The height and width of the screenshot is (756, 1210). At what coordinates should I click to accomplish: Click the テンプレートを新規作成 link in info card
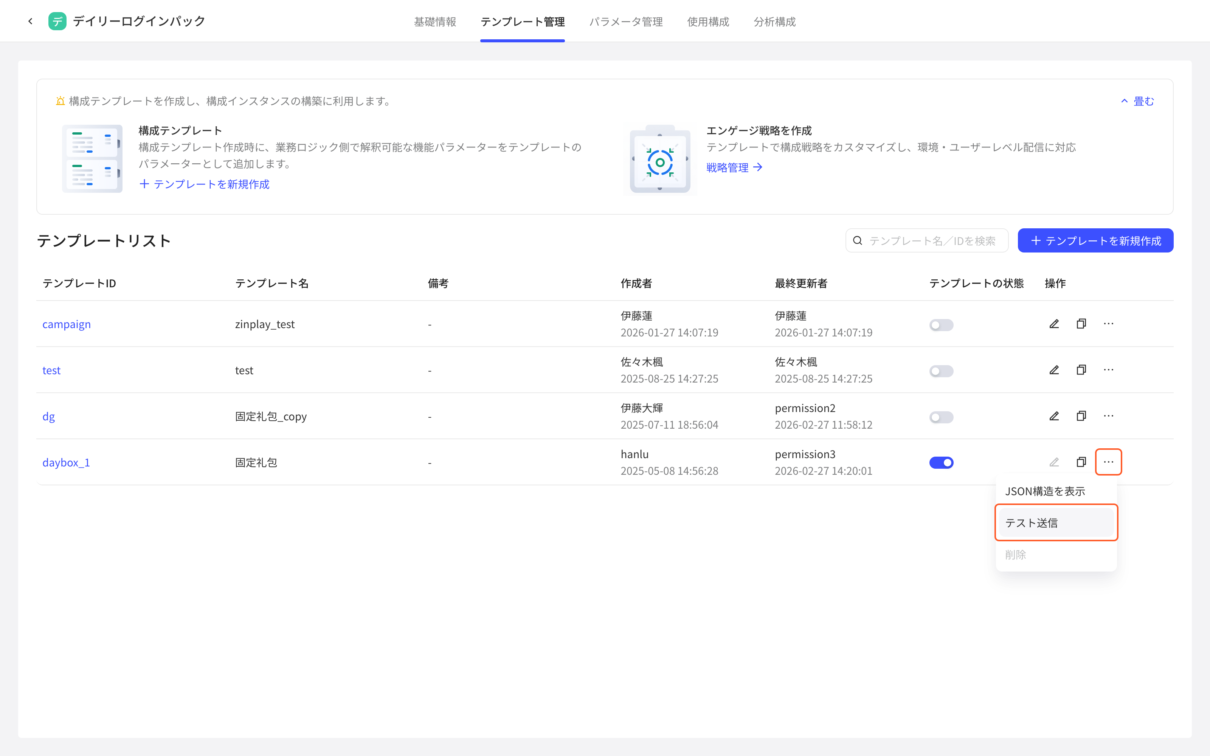click(x=204, y=184)
